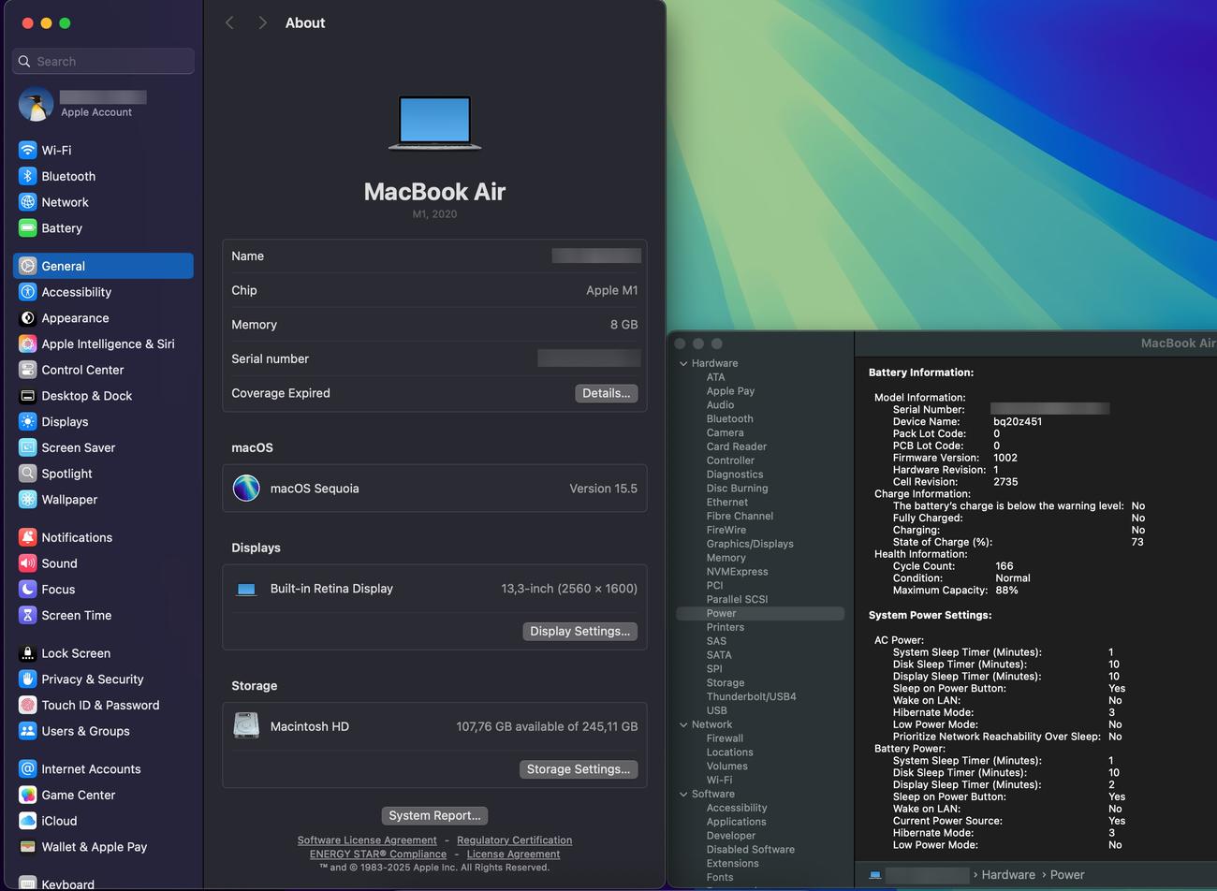Click the MacBook Air laptop image
This screenshot has width=1217, height=891.
tap(434, 123)
